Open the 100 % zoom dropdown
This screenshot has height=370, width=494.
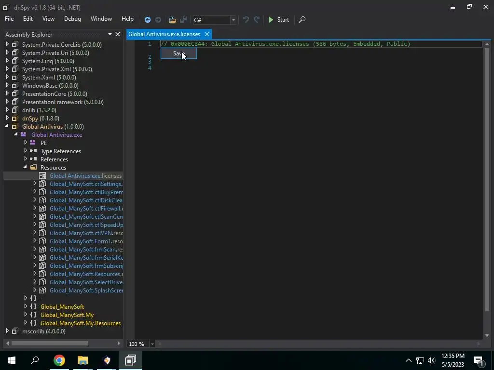point(152,344)
